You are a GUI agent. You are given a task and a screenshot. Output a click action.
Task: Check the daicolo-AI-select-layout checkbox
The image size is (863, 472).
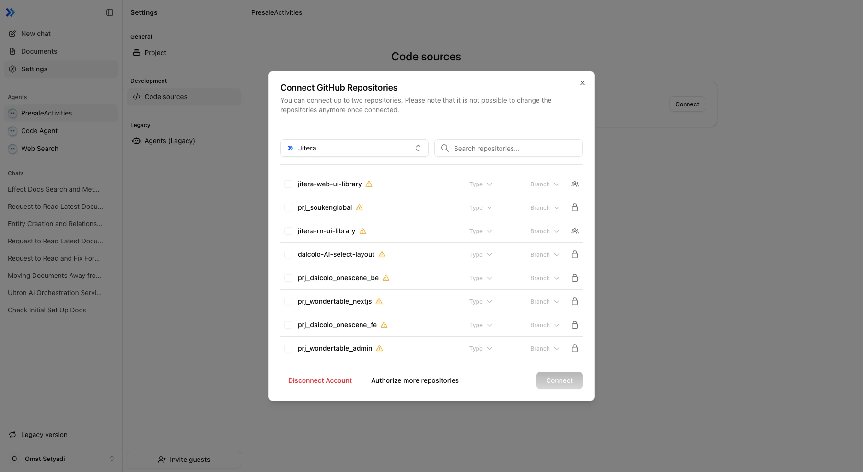pyautogui.click(x=288, y=254)
